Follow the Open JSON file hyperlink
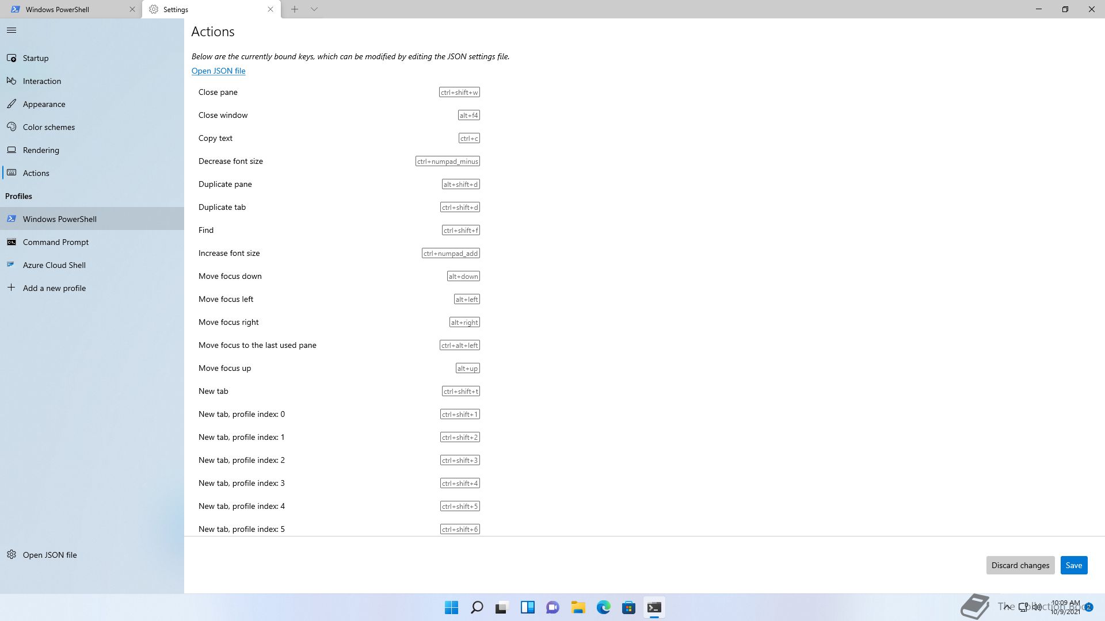This screenshot has height=621, width=1105. click(x=218, y=71)
